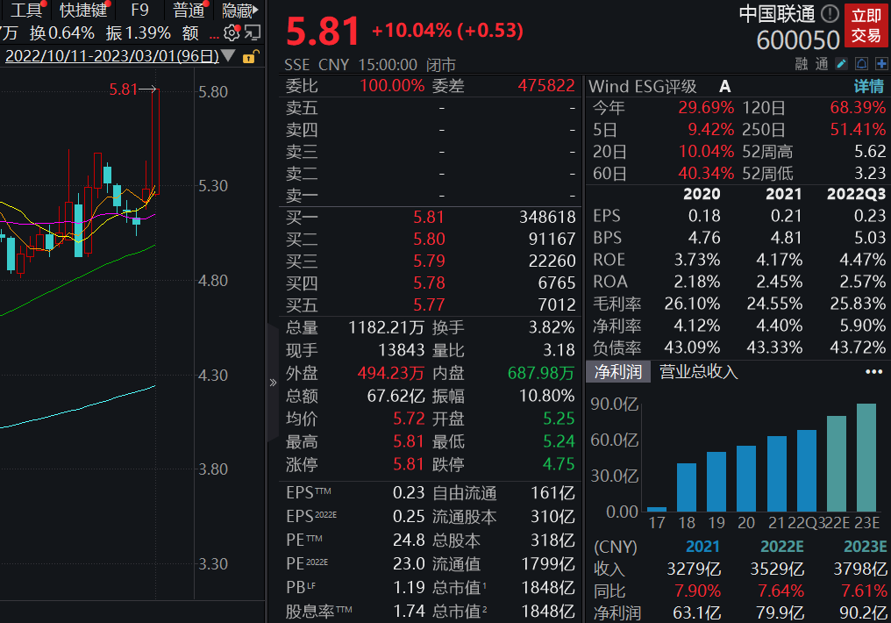
Task: Open the 快捷键 menu
Action: pyautogui.click(x=83, y=10)
